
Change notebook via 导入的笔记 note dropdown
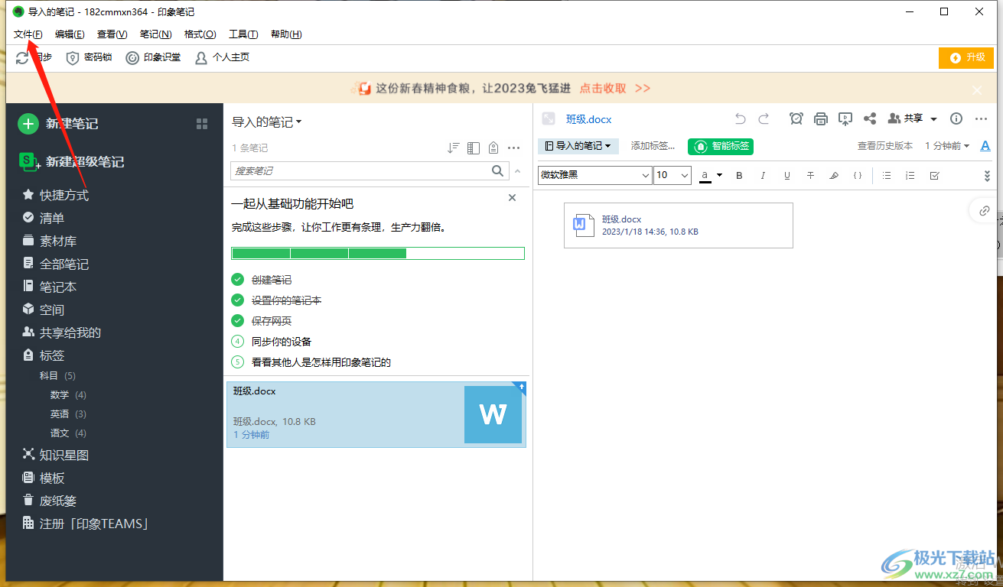(578, 146)
